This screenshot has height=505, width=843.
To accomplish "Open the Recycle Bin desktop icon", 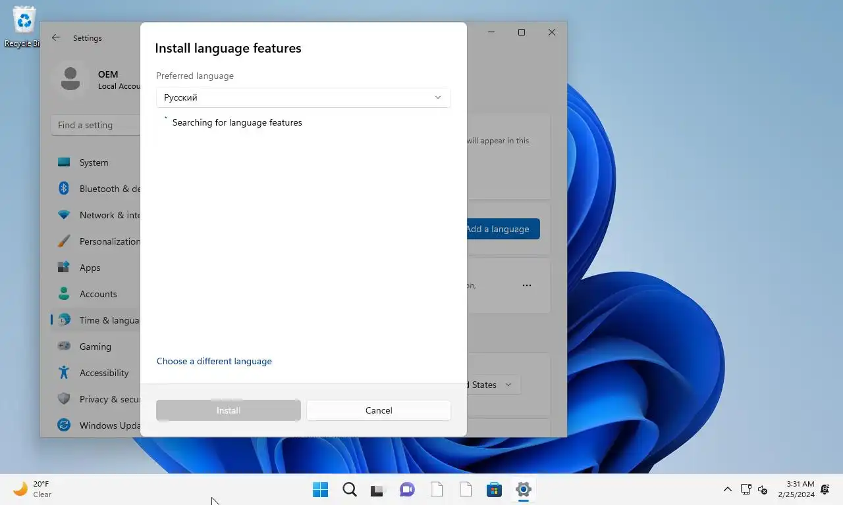I will pyautogui.click(x=24, y=26).
